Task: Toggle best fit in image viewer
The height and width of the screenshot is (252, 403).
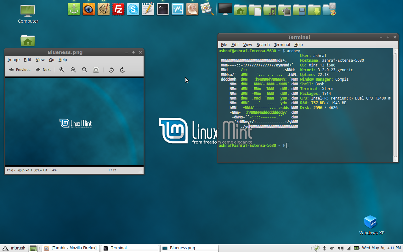Action: pyautogui.click(x=96, y=70)
